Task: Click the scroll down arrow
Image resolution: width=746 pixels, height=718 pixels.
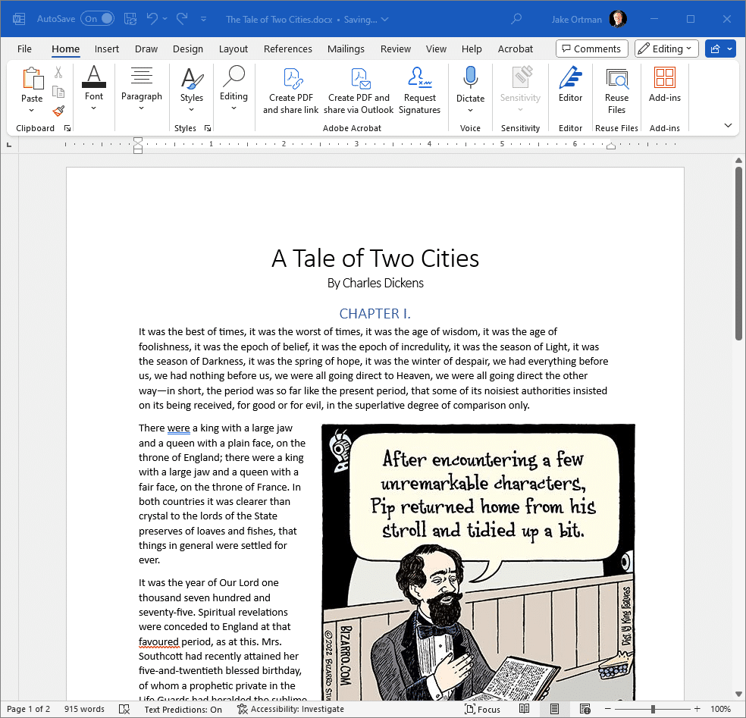Action: pos(738,694)
